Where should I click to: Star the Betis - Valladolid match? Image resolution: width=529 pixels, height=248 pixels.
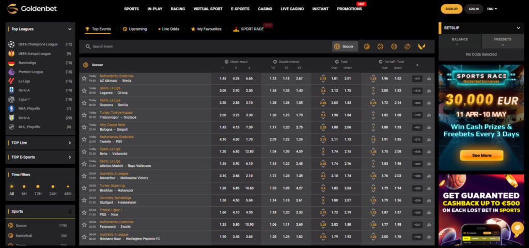point(84,151)
